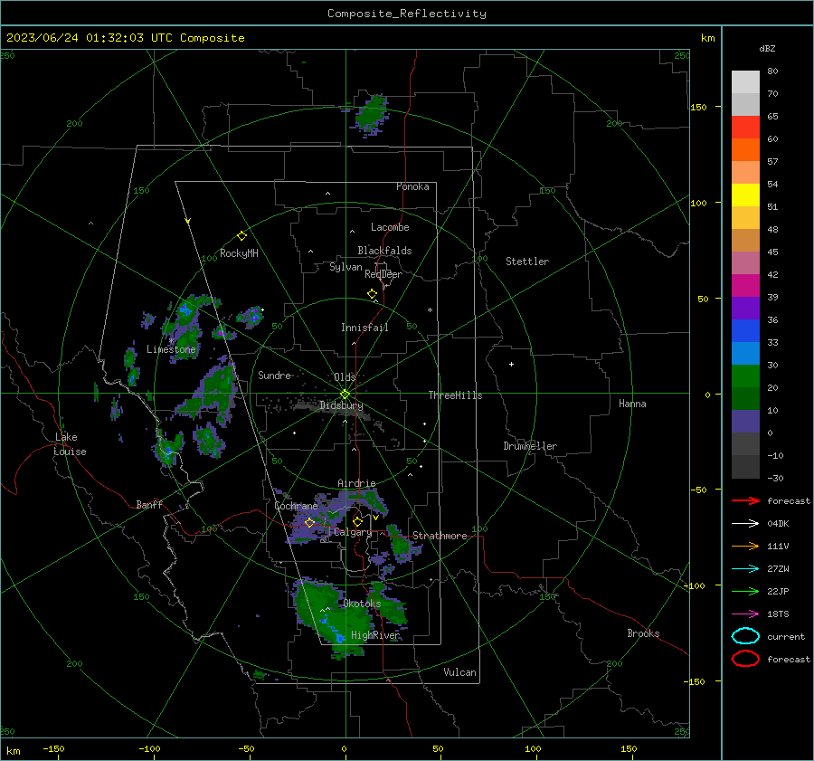The image size is (814, 761).
Task: Select the Drumheller label
Action: (x=530, y=446)
